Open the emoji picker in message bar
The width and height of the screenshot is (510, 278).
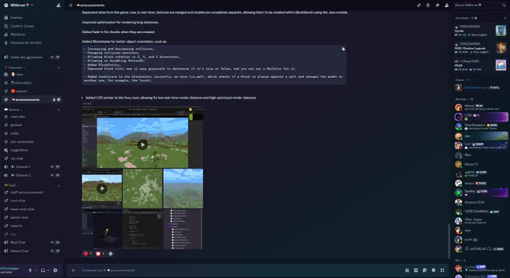click(x=433, y=271)
